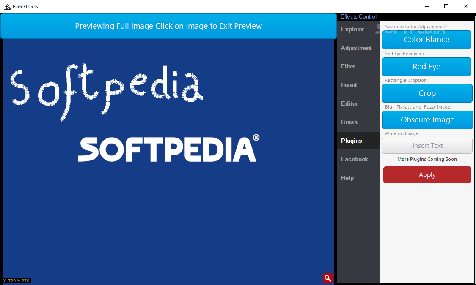Screen dimensions: 476x285
Task: Click the 'Rectangle Croption :' label
Action: coord(407,80)
